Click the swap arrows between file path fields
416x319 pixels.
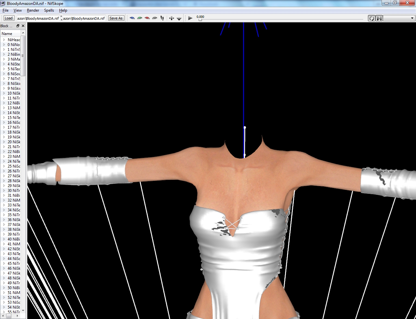61,18
